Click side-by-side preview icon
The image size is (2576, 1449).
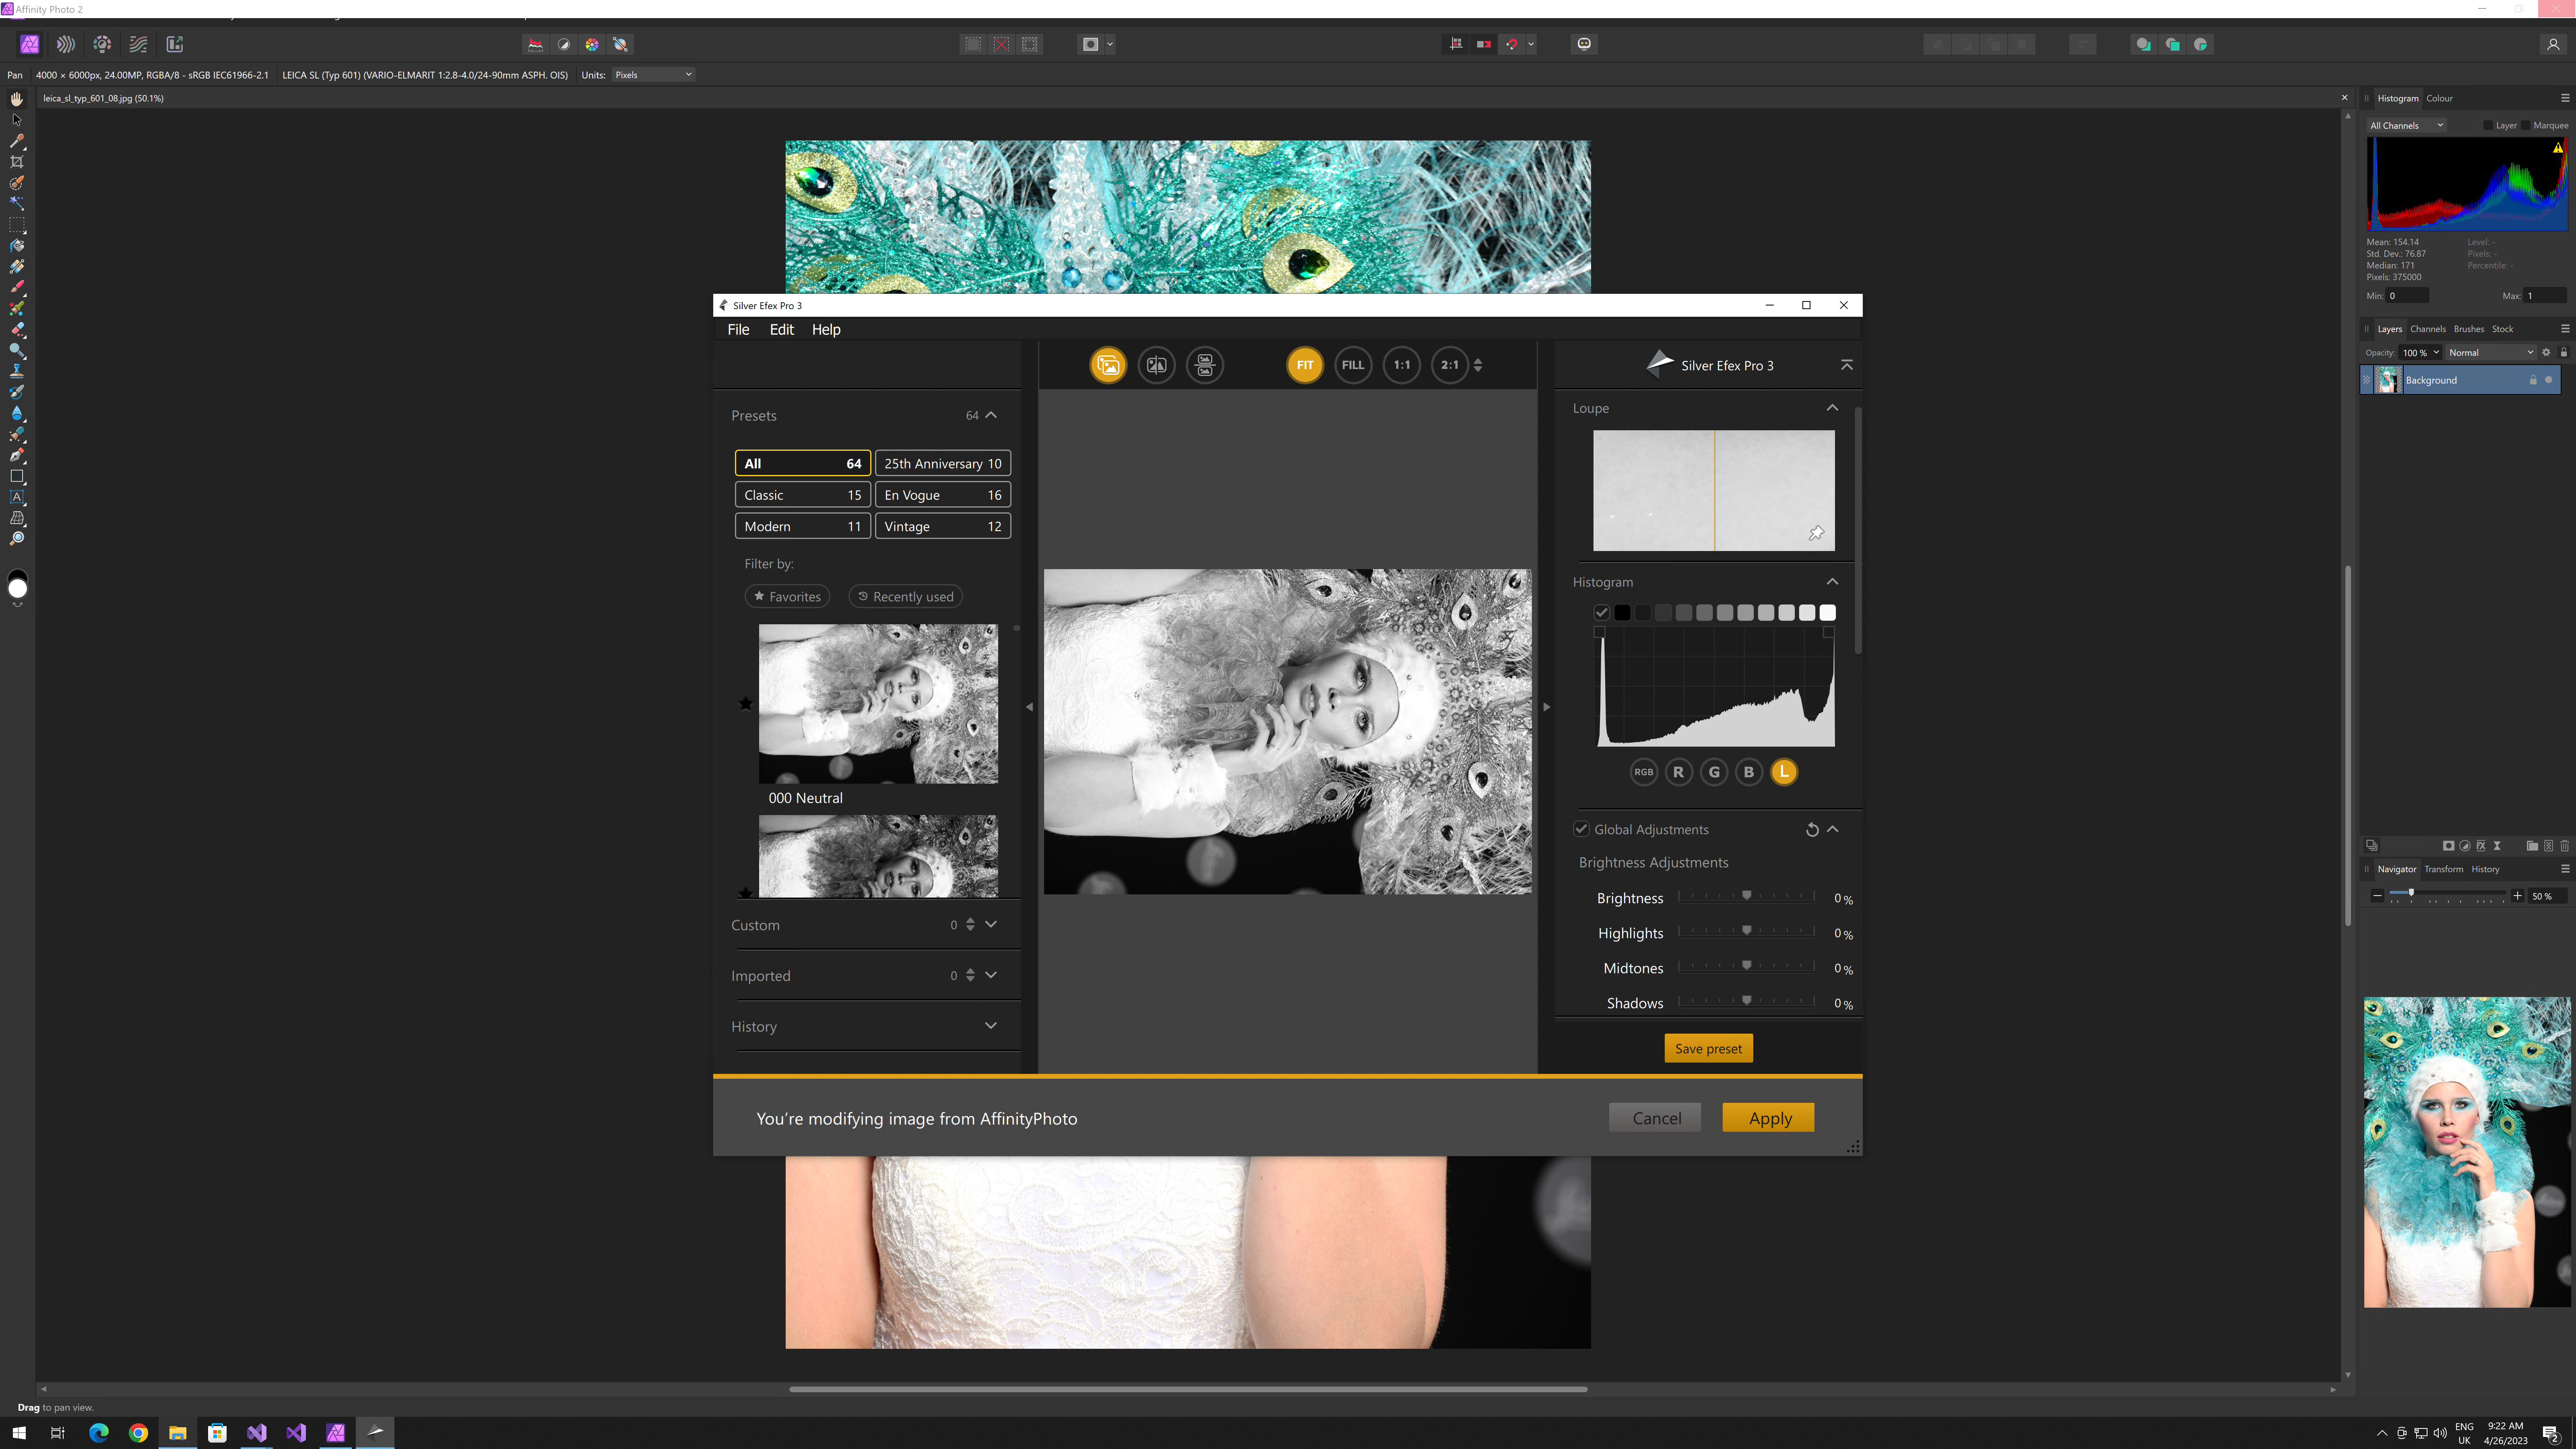pos(1205,365)
